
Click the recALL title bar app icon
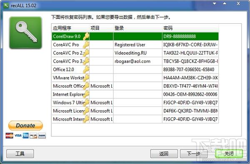point(6,5)
